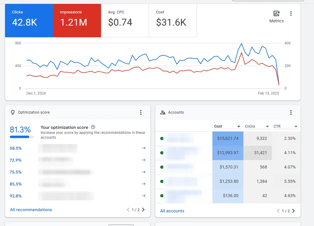Click the green status dot in the $15,621.74 row
Screen dimensions: 314x226
[162, 138]
